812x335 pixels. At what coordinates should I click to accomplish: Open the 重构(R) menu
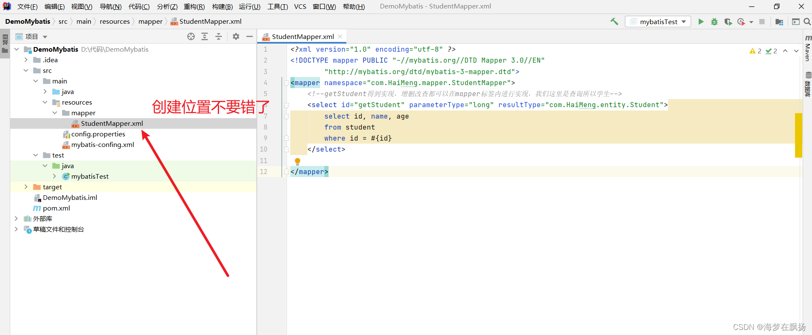tap(194, 6)
